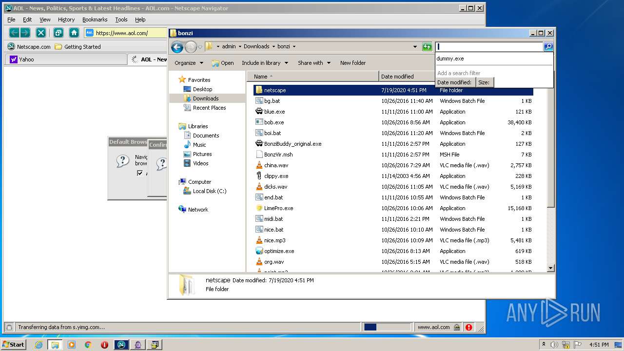Stop page loading in Netscape

click(x=41, y=33)
